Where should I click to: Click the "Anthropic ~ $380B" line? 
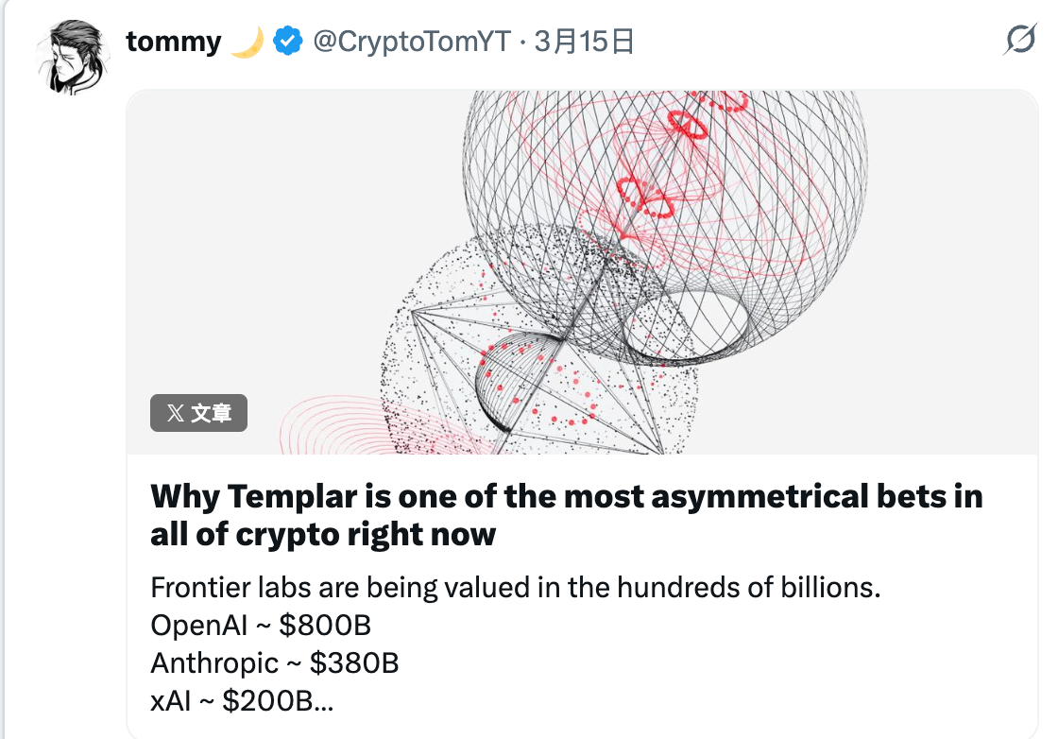coord(274,663)
